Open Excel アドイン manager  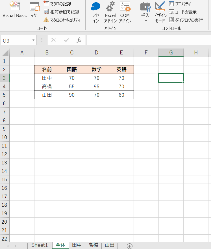coord(110,12)
